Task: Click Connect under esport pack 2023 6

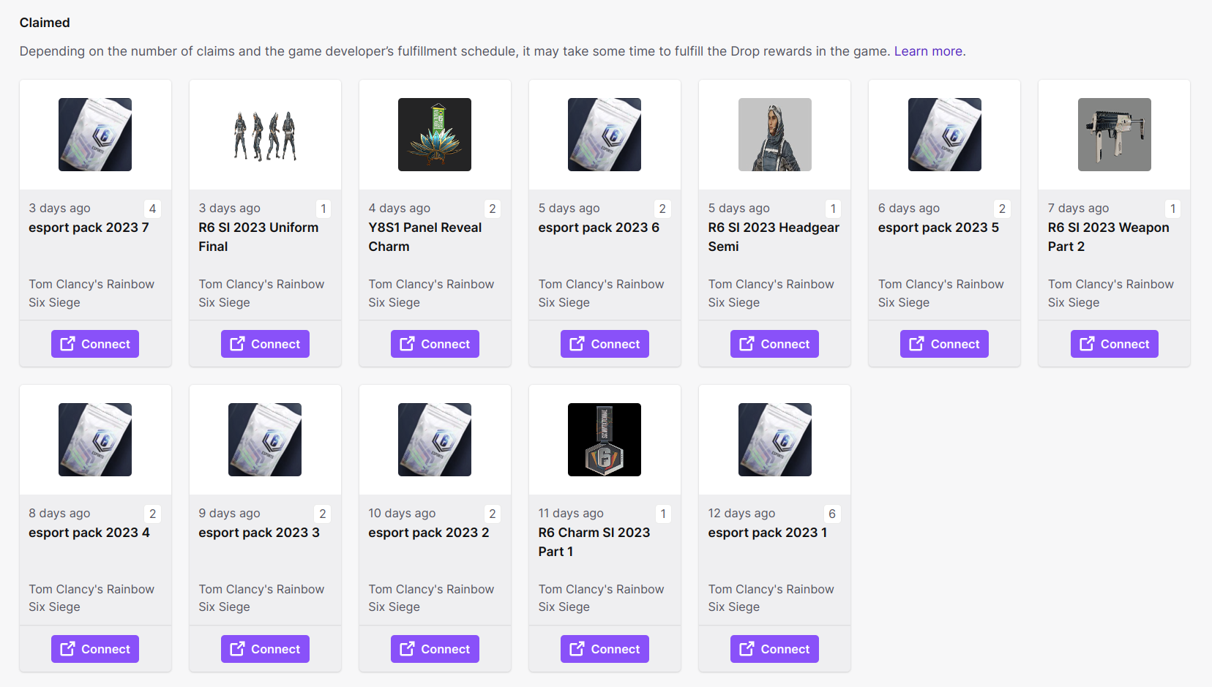Action: pyautogui.click(x=605, y=344)
